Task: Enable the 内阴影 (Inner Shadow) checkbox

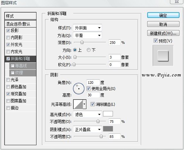Action: [x=8, y=38]
